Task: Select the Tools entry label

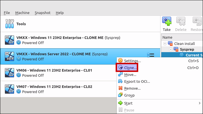Action: pos(21,24)
